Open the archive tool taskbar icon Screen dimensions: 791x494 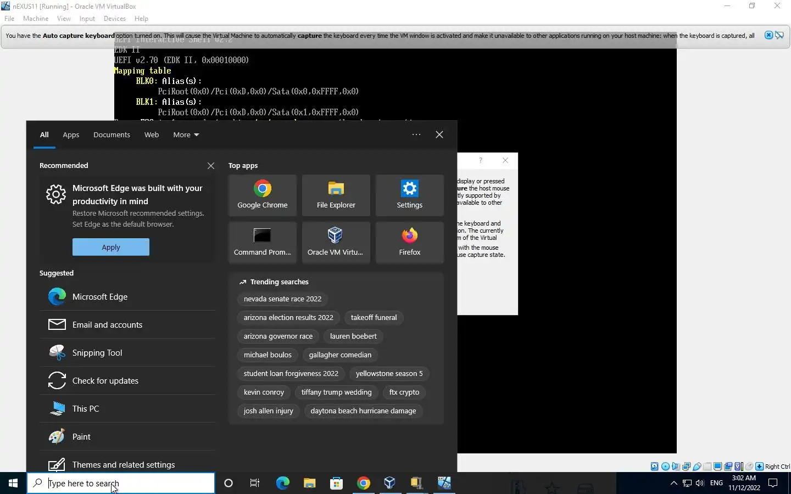[x=417, y=483]
